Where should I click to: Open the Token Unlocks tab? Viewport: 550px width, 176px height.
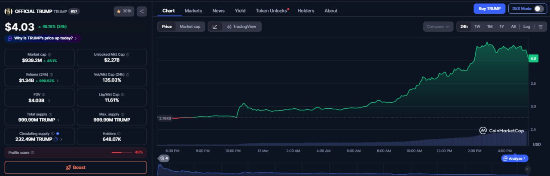pos(272,11)
